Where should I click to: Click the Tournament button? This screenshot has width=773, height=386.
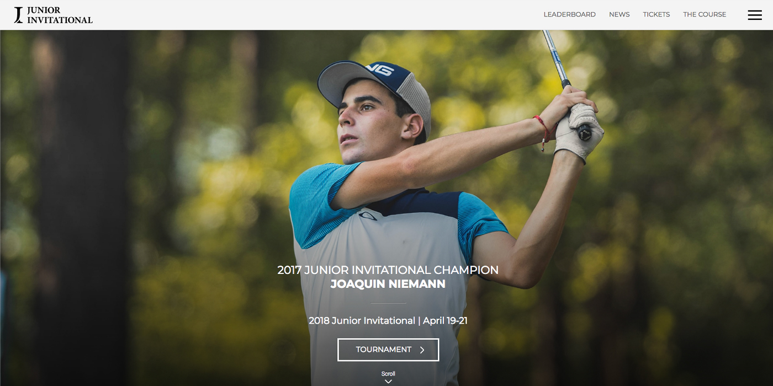coord(388,350)
